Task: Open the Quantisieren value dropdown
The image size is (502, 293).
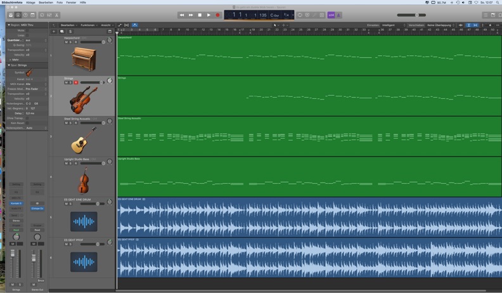Action: (x=36, y=41)
